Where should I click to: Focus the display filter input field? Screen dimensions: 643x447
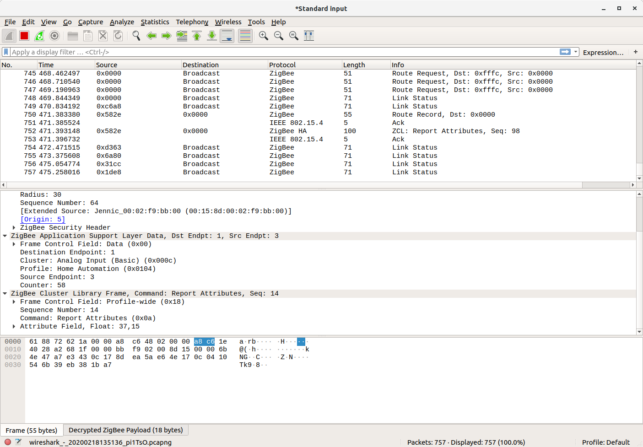click(284, 52)
